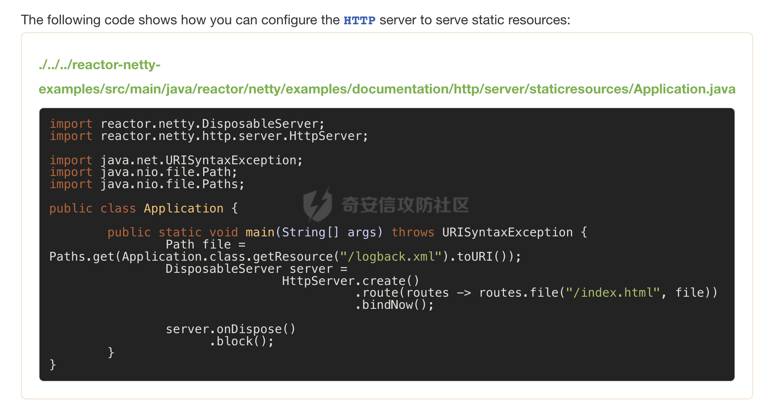Click the 'import java.net.URISyntaxException;' line
The height and width of the screenshot is (409, 774).
pyautogui.click(x=176, y=160)
